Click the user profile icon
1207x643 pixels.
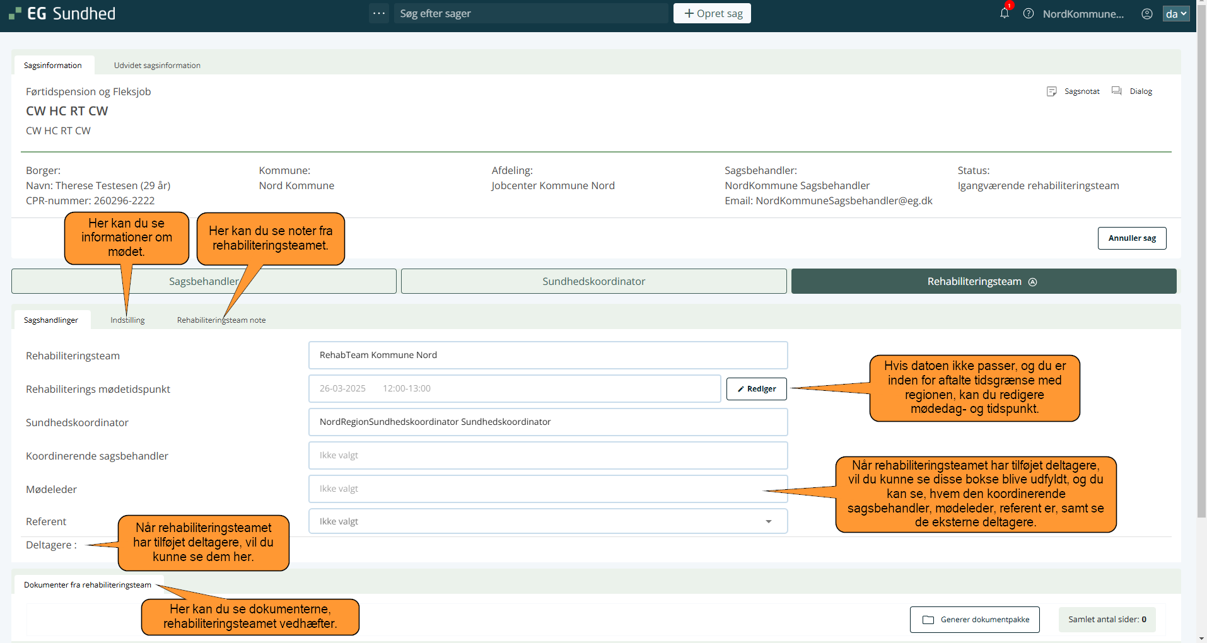click(x=1146, y=13)
